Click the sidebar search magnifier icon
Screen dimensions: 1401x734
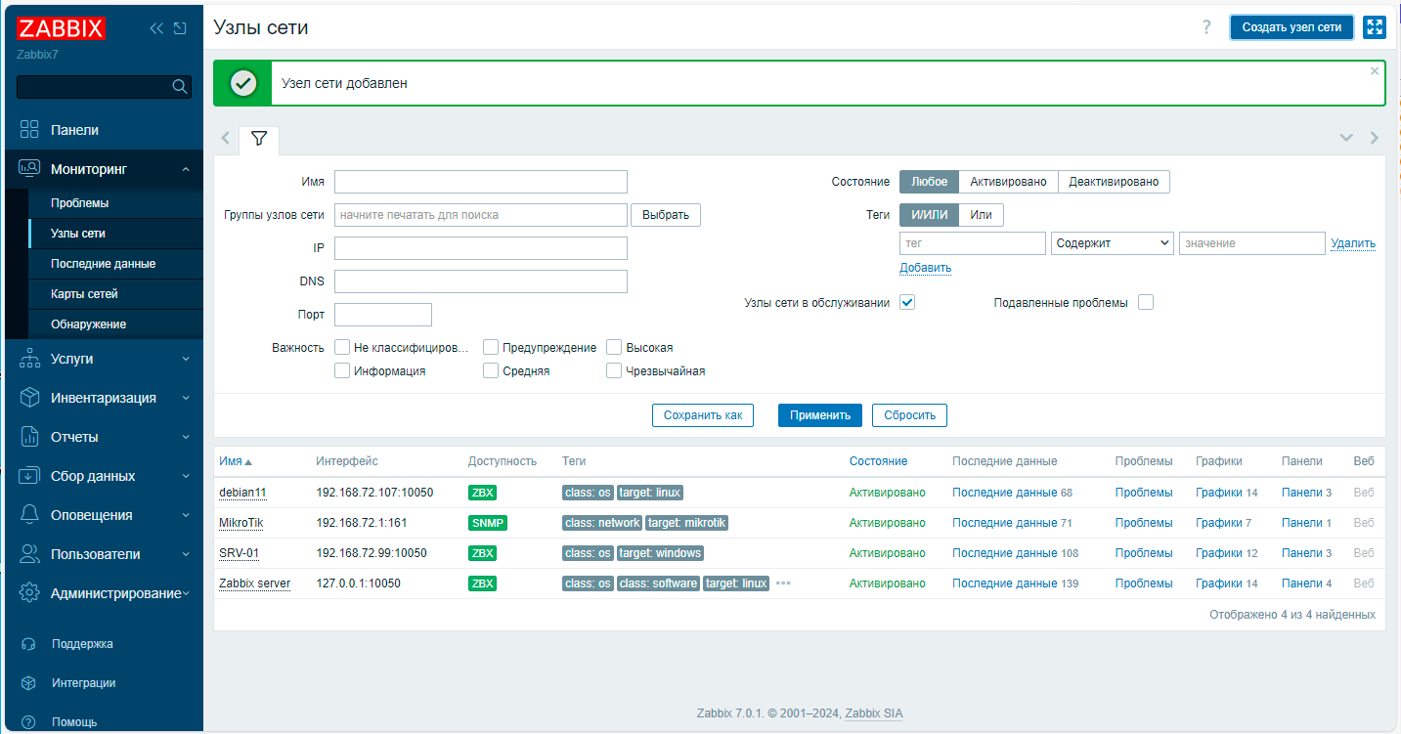(x=179, y=87)
